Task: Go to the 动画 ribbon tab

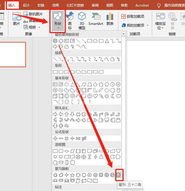Action: (x=56, y=5)
